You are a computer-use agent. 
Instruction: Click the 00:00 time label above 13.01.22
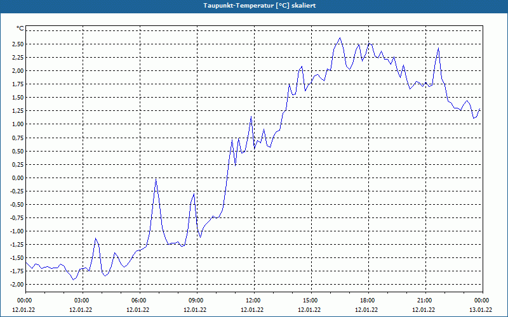pyautogui.click(x=481, y=301)
